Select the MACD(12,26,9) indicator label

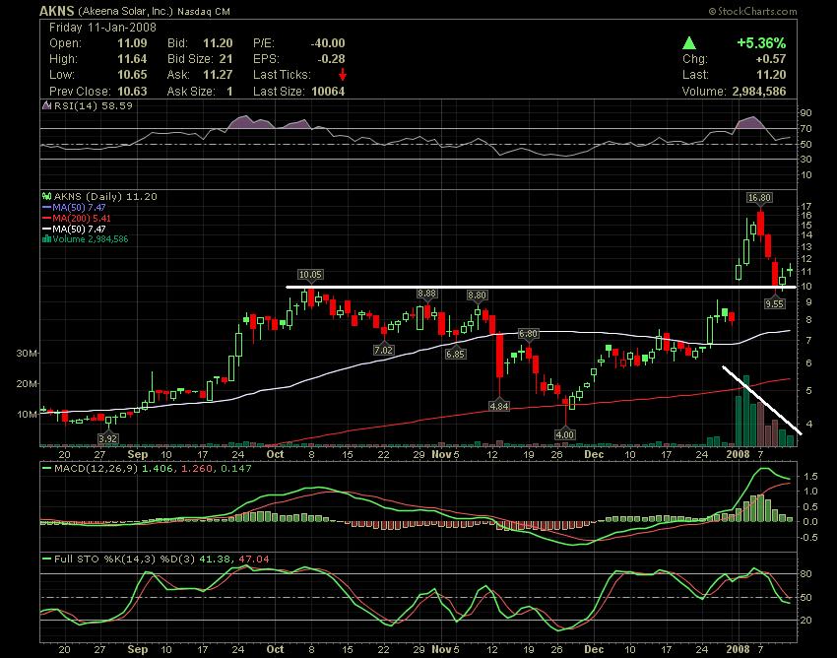click(x=96, y=469)
